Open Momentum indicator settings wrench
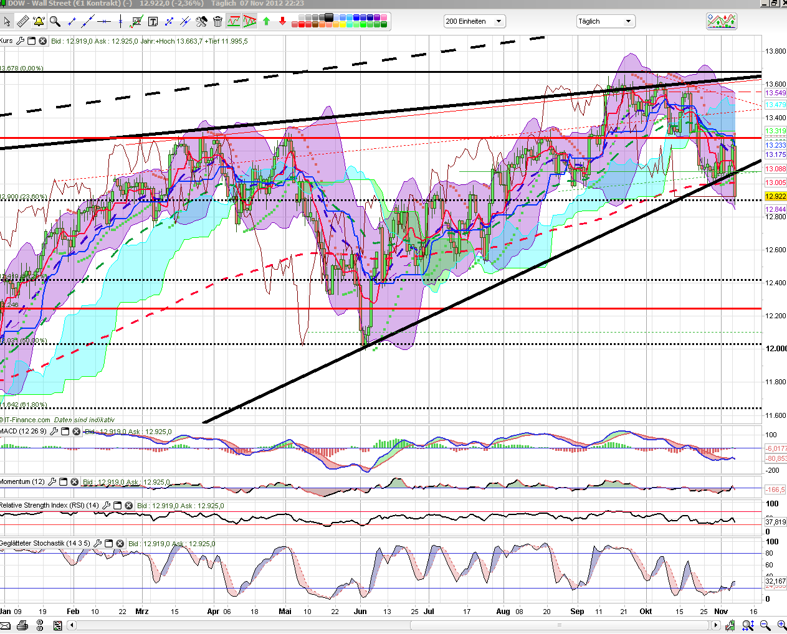This screenshot has height=634, width=787. click(x=52, y=481)
